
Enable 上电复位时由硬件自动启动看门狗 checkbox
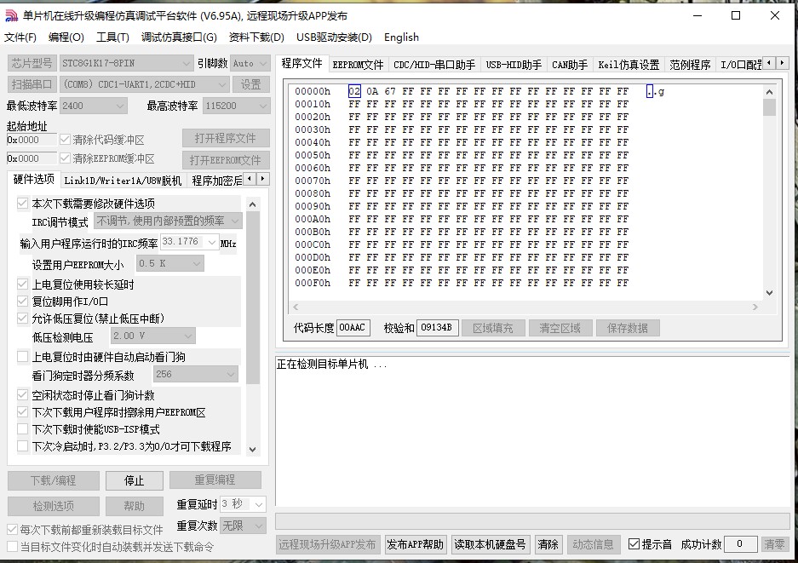click(22, 357)
